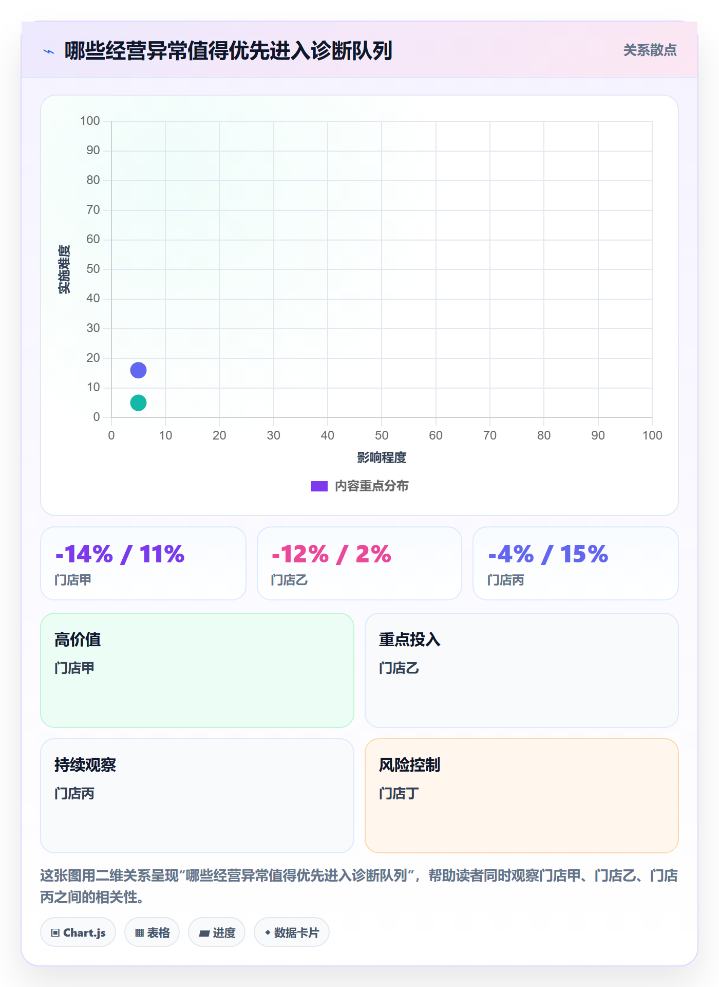Click the lightning bolt icon in header
719x987 pixels.
(x=49, y=51)
